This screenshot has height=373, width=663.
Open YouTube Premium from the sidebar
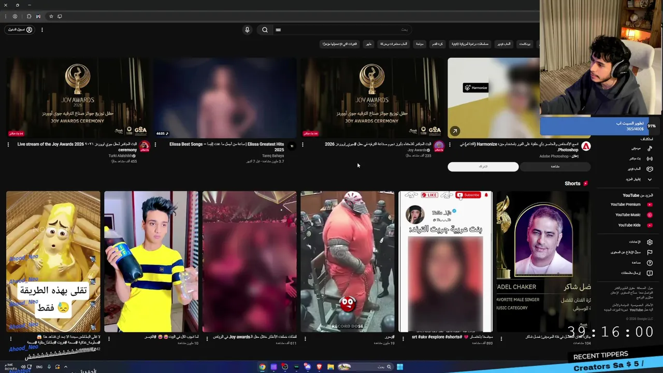click(630, 205)
